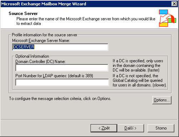Image resolution: width=179 pixels, height=137 pixels.
Task: Click "Profile information for the source server" label
Action: coord(45,35)
